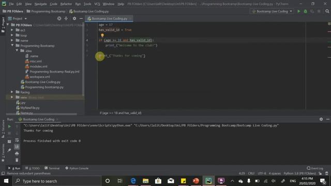This screenshot has width=331, height=186.
Task: Open the Project view dropdown
Action: coord(18,19)
